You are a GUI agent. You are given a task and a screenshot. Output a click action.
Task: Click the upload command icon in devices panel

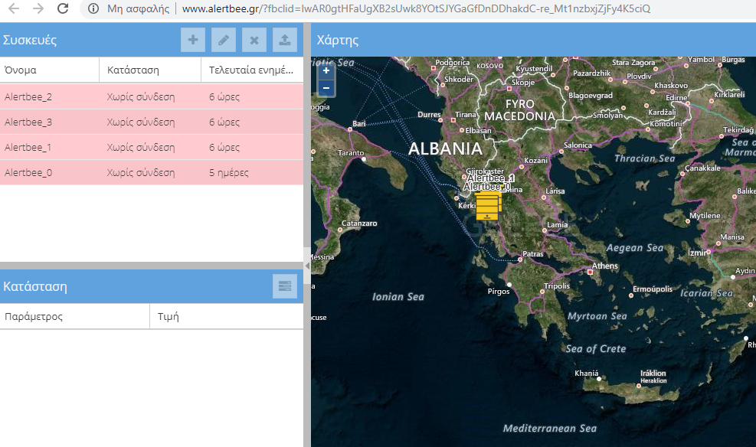285,40
